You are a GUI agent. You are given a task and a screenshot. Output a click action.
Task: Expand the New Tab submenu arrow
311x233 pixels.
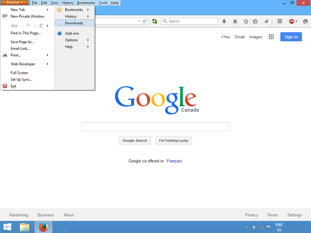click(47, 9)
